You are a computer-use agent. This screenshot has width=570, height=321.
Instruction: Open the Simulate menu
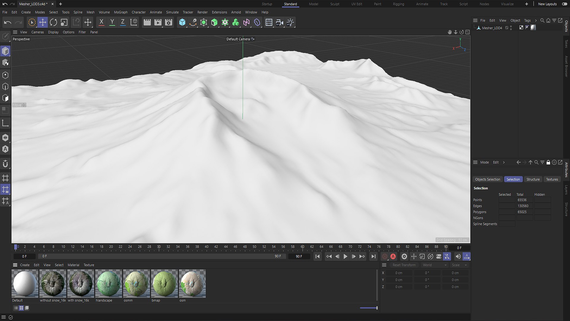pos(172,12)
